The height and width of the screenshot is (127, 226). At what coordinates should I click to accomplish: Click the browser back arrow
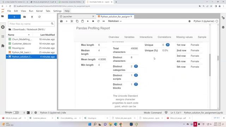click(2, 6)
